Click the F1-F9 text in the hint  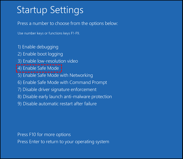point(74,33)
